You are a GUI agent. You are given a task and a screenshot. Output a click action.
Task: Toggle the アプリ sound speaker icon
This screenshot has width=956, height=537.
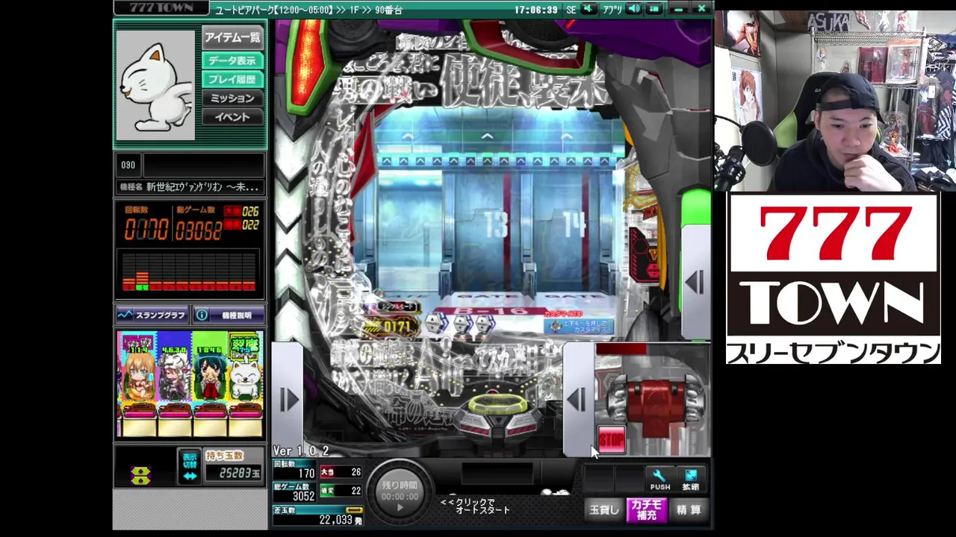pyautogui.click(x=633, y=9)
